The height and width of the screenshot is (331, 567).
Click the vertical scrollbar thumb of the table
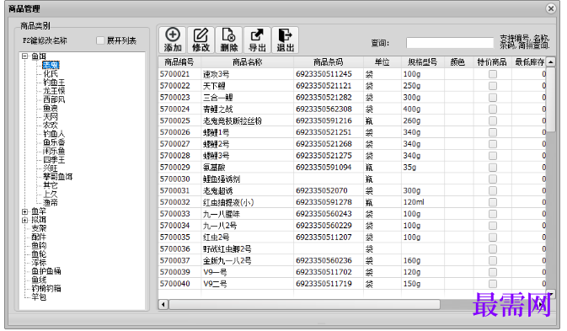(x=550, y=99)
